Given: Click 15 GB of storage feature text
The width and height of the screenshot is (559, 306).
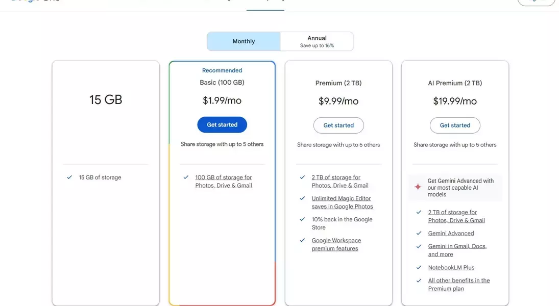Looking at the screenshot, I should (x=100, y=177).
